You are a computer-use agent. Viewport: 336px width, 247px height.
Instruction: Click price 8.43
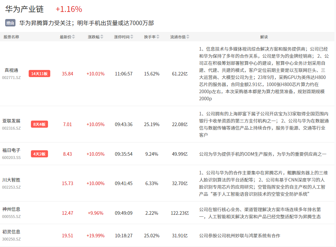(x=68, y=154)
